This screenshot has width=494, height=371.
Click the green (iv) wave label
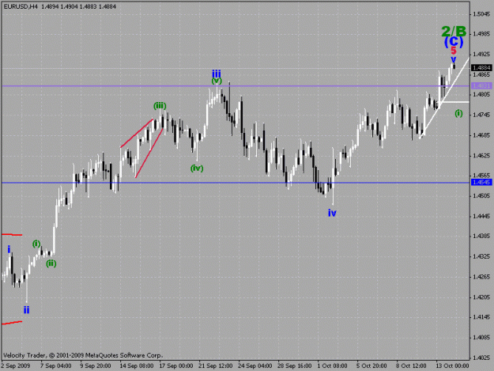197,168
